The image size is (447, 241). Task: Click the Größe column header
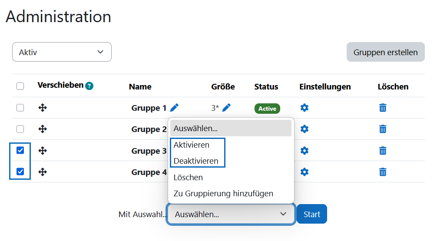223,86
